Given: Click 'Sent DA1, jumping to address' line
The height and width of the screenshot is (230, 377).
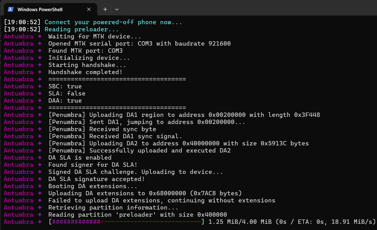Looking at the screenshot, I should click(x=147, y=122).
